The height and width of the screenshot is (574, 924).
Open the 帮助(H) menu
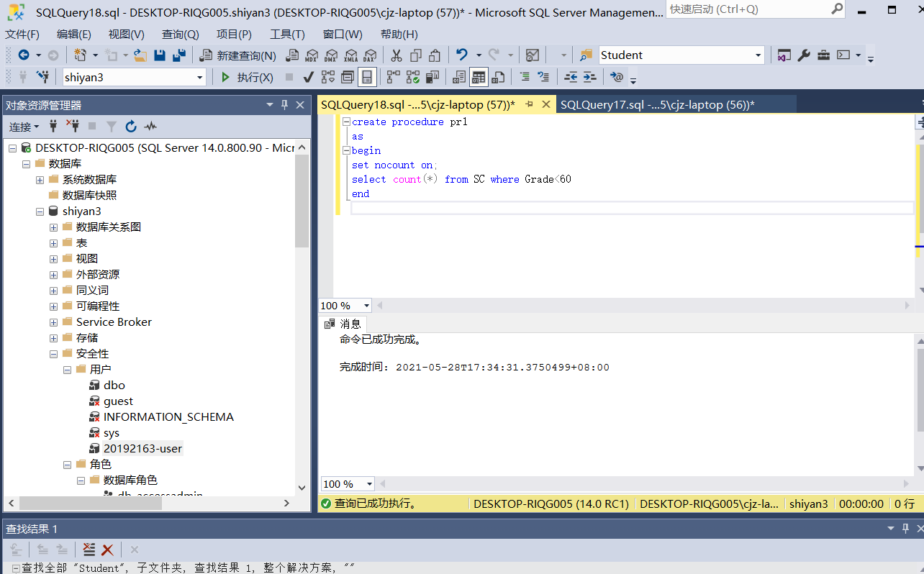pos(399,35)
